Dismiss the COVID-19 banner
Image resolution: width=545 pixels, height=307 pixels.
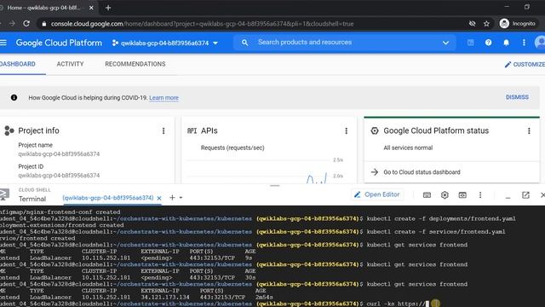coord(517,97)
